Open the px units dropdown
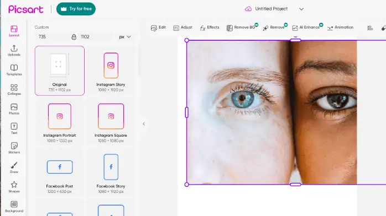This screenshot has width=386, height=216. click(125, 37)
